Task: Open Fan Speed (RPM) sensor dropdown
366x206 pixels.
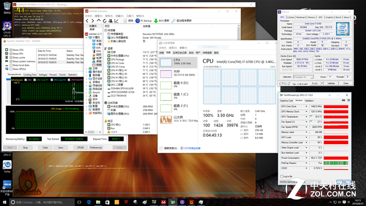Action: point(307,127)
